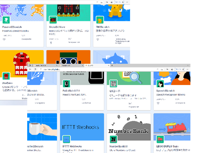This screenshot has height=153, width=204.
Task: Click the IFTTT Webhooks small icon badge
Action: click(x=66, y=139)
